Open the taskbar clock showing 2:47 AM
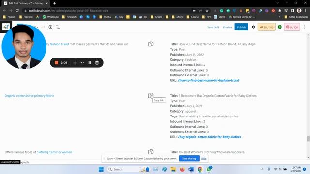The height and width of the screenshot is (174, 310). pyautogui.click(x=296, y=169)
